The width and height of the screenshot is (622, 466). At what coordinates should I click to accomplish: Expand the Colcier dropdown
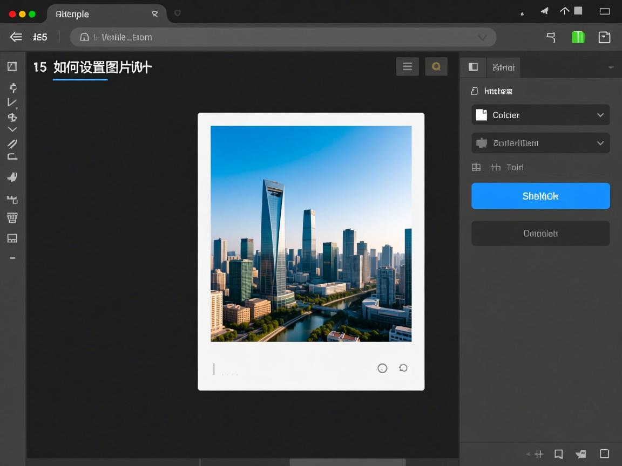coord(540,115)
